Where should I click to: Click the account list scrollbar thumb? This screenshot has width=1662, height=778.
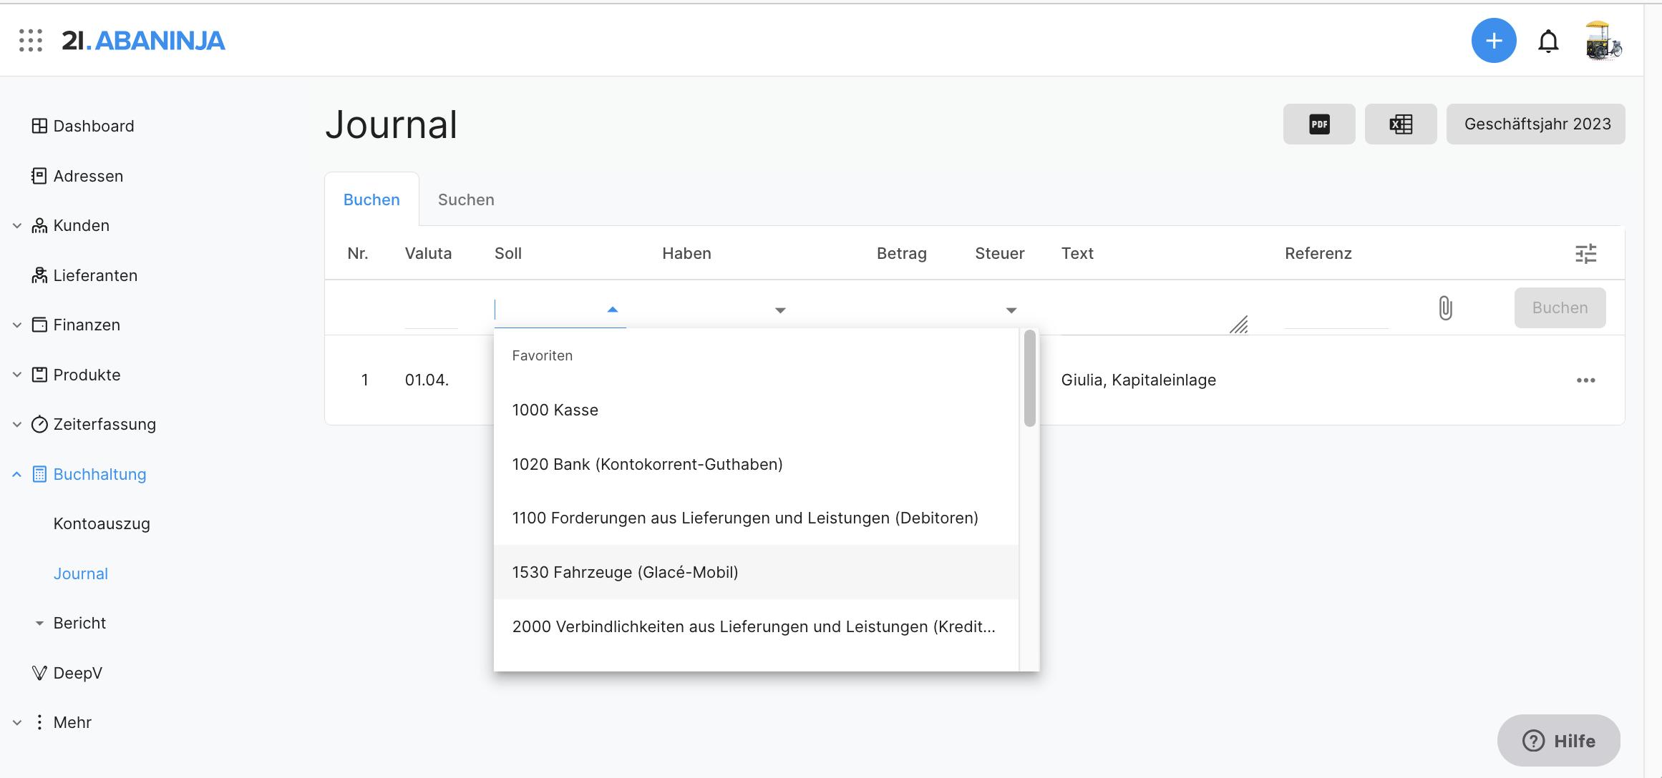coord(1029,379)
